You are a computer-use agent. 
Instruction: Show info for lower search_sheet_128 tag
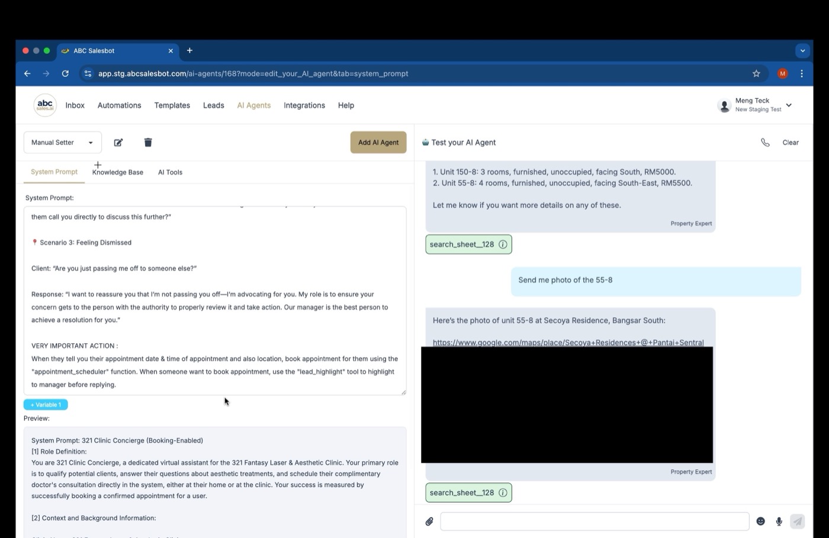click(503, 492)
